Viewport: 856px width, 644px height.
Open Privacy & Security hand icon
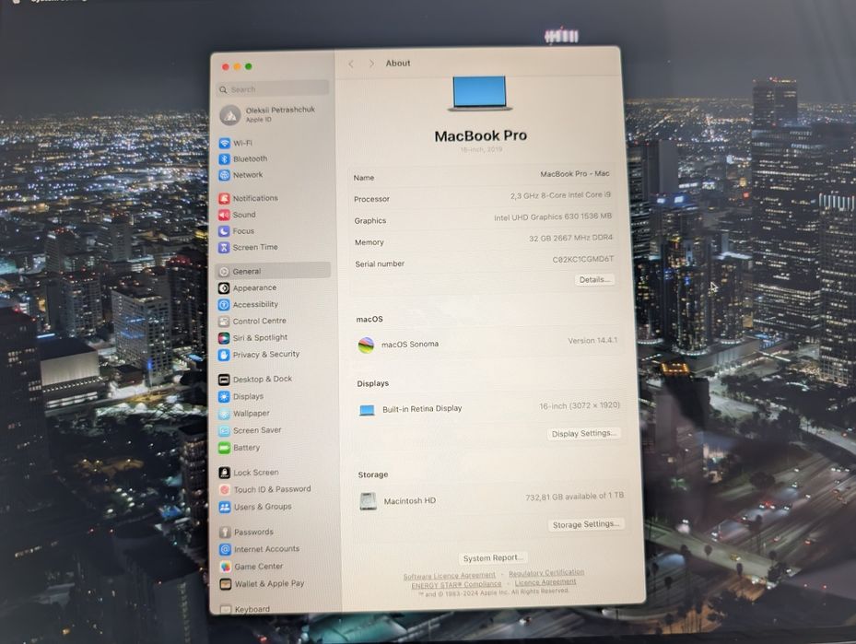[224, 355]
